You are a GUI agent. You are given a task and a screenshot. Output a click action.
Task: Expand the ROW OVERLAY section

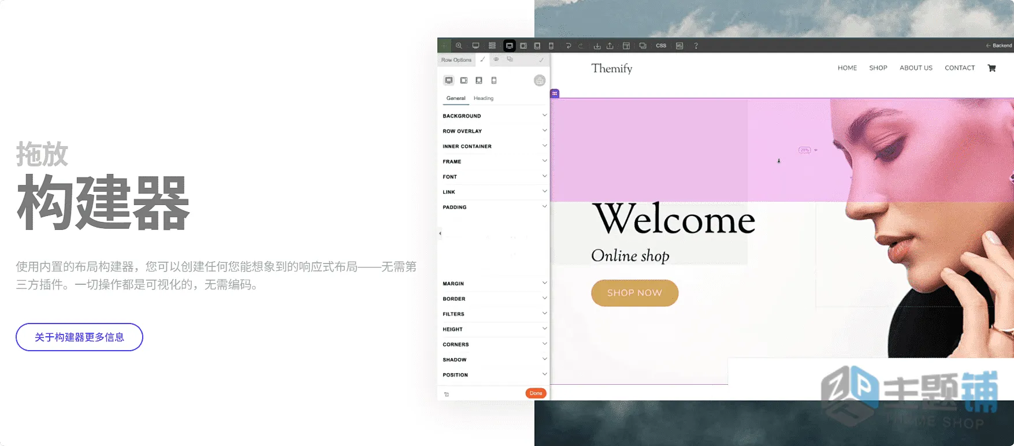(x=494, y=131)
